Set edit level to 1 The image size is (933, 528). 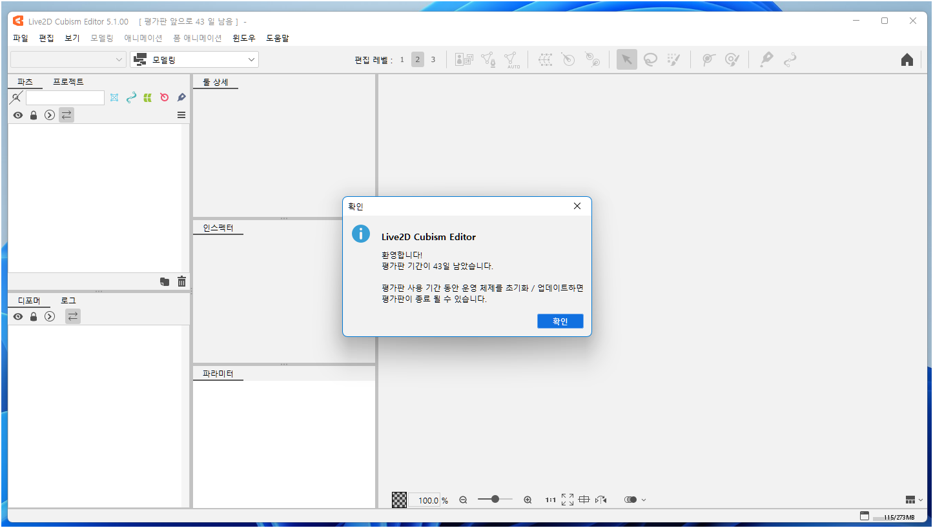click(402, 60)
